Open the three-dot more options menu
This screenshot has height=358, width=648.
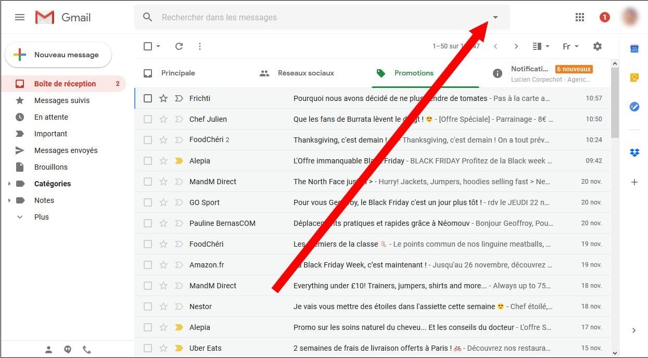pyautogui.click(x=200, y=46)
